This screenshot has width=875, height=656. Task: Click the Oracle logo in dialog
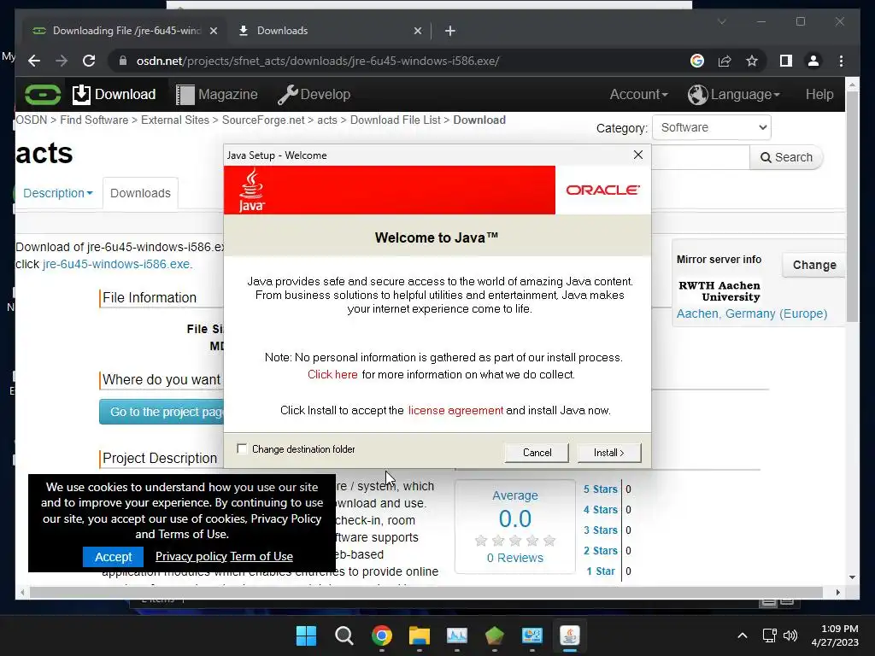[x=602, y=190]
